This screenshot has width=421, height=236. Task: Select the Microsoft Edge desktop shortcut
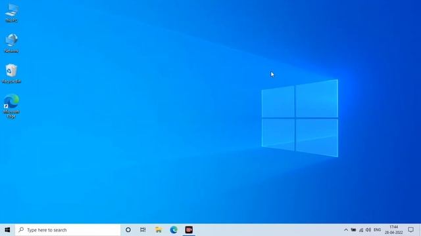click(x=11, y=106)
